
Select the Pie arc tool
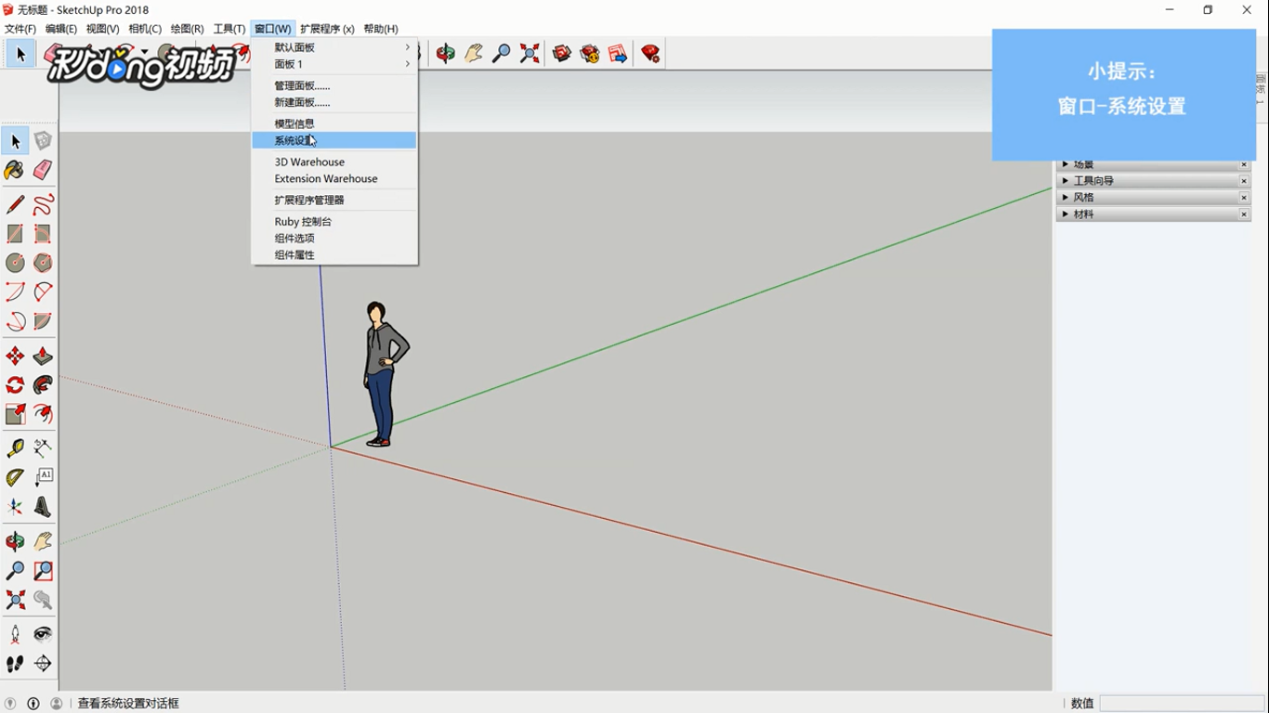[43, 322]
